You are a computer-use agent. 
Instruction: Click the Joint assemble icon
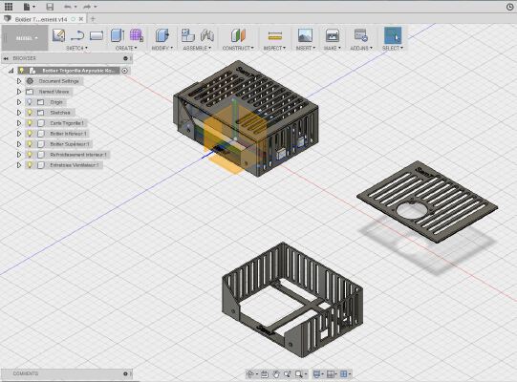[207, 35]
